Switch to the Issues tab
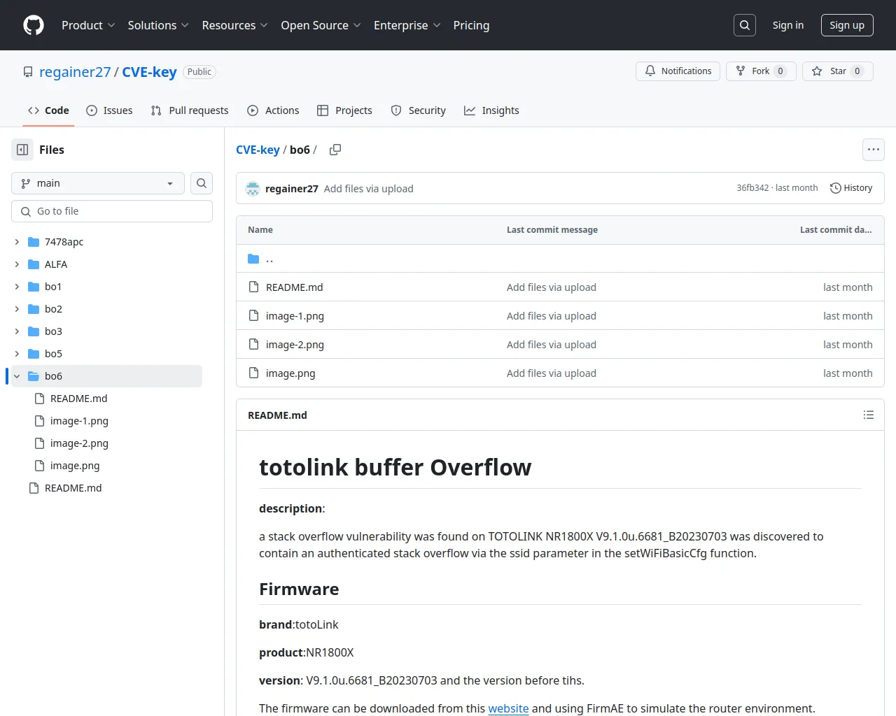 point(109,110)
